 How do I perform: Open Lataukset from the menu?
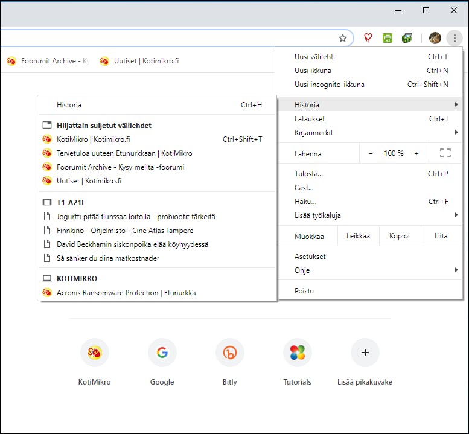click(x=370, y=119)
